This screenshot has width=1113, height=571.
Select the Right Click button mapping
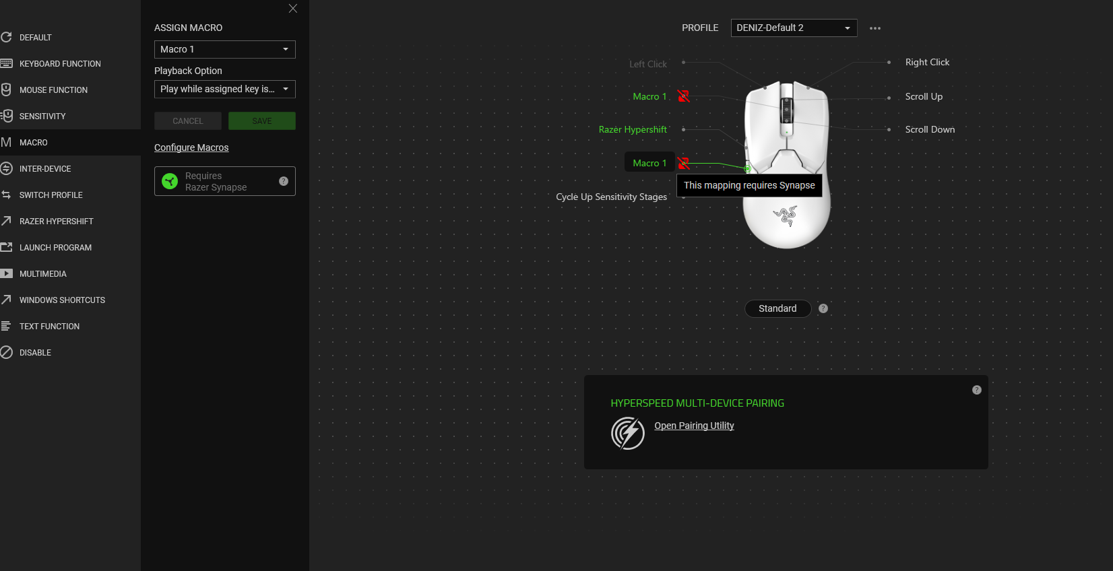pyautogui.click(x=927, y=62)
